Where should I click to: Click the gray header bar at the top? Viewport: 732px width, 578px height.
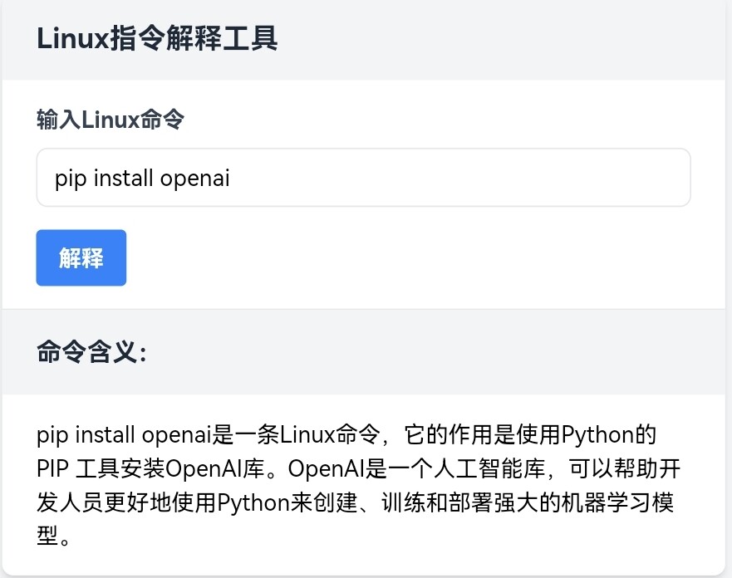(x=366, y=38)
